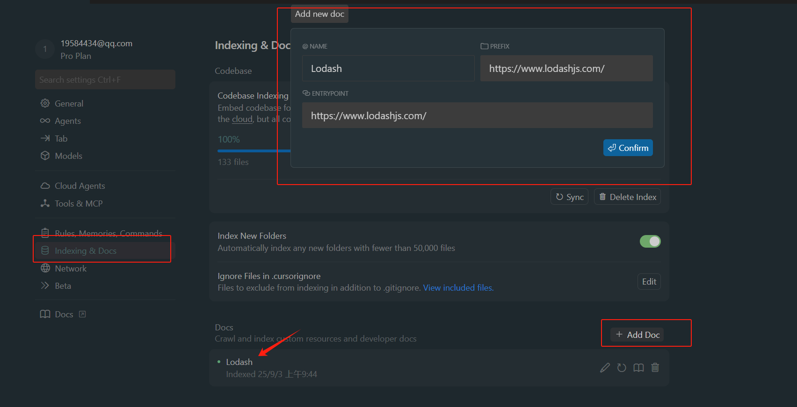Open View included files link
Viewport: 797px width, 407px height.
click(x=458, y=288)
